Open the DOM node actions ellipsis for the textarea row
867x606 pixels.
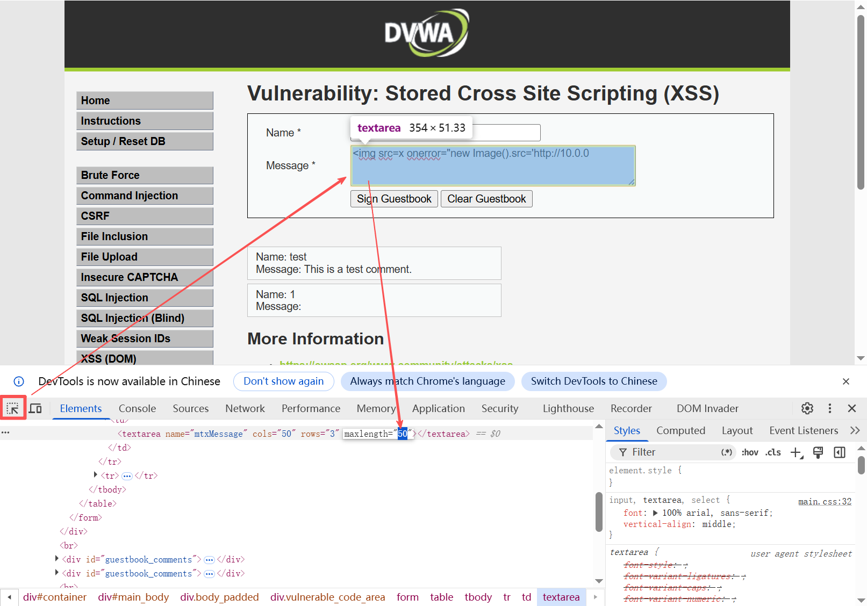(5, 432)
